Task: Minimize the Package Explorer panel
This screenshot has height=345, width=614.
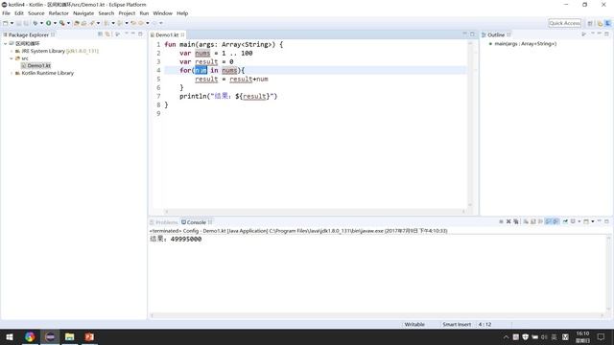Action: pyautogui.click(x=133, y=34)
